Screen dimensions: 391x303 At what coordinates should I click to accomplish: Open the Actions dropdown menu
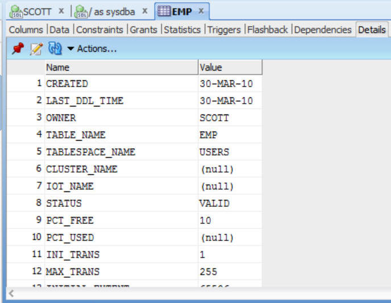[x=92, y=49]
